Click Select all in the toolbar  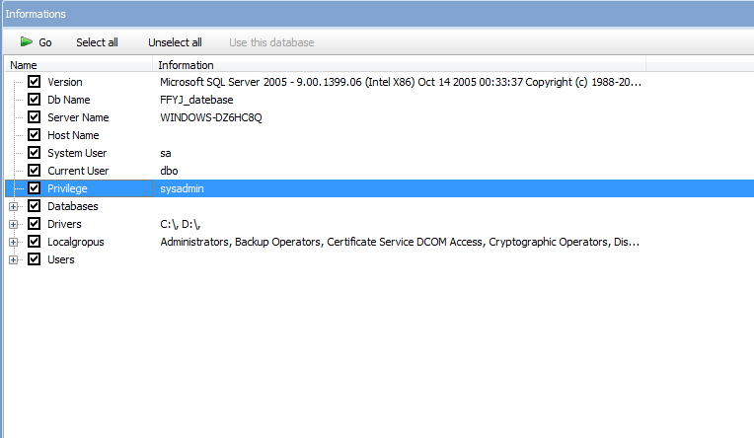coord(97,42)
